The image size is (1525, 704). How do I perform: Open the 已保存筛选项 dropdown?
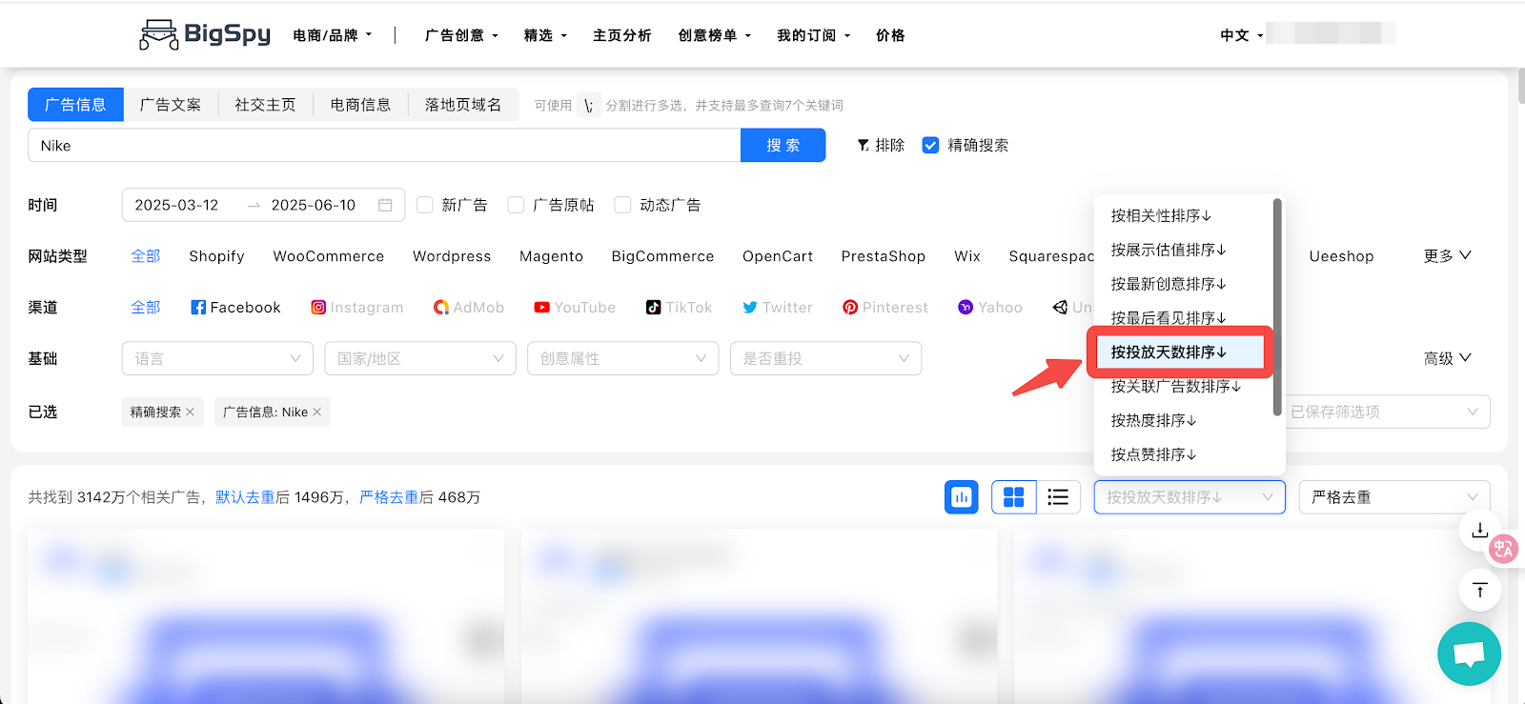(1388, 412)
